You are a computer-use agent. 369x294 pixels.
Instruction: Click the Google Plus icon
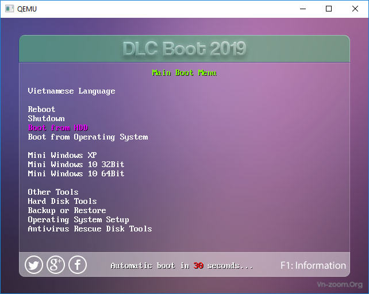[x=56, y=265]
